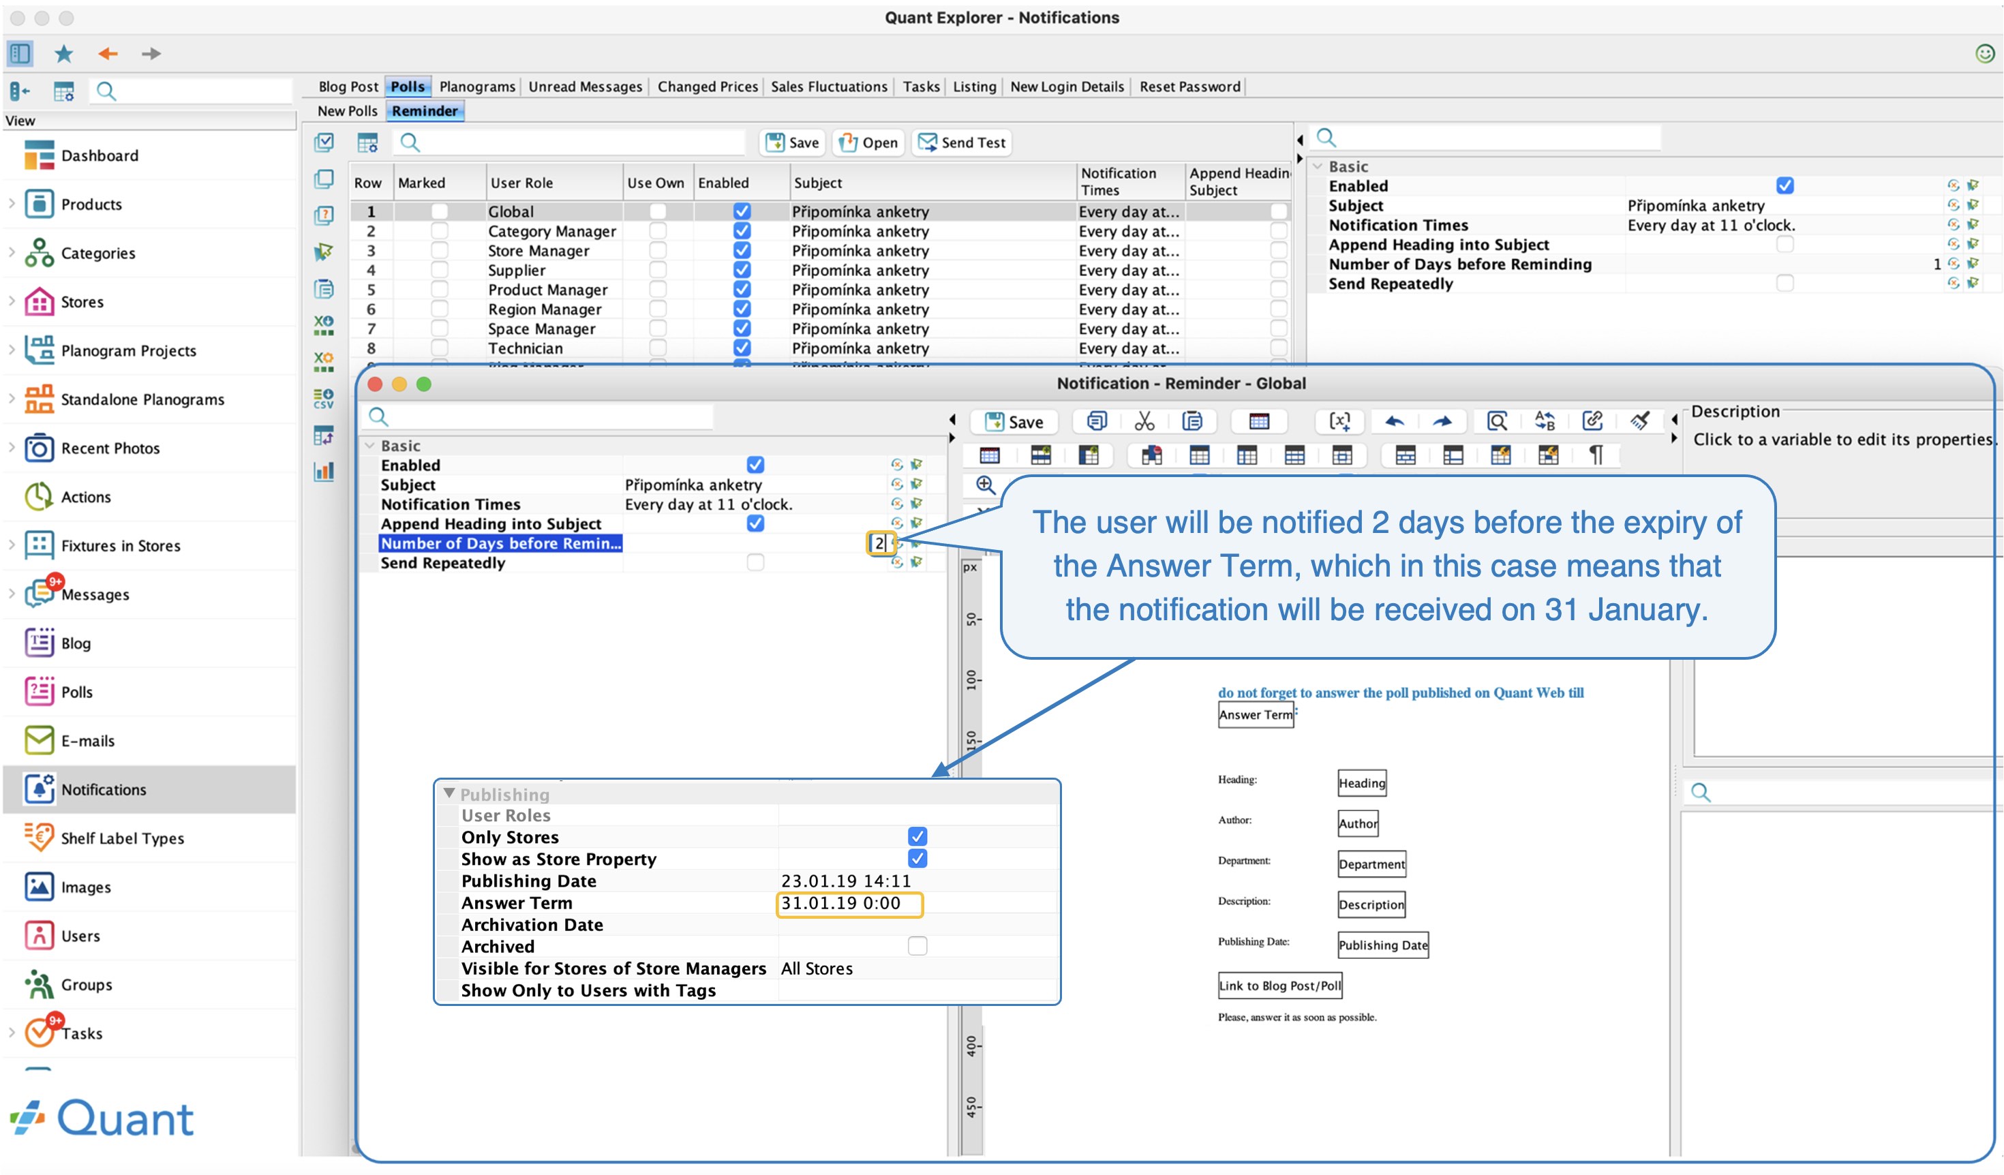This screenshot has height=1175, width=2004.
Task: Toggle Enabled checkbox in right properties panel
Action: point(1785,185)
